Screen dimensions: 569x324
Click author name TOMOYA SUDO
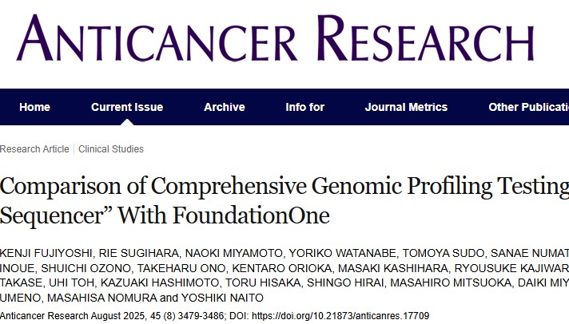[443, 253]
